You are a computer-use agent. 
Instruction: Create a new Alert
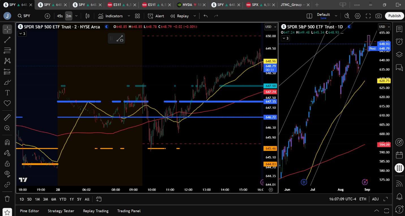point(156,16)
